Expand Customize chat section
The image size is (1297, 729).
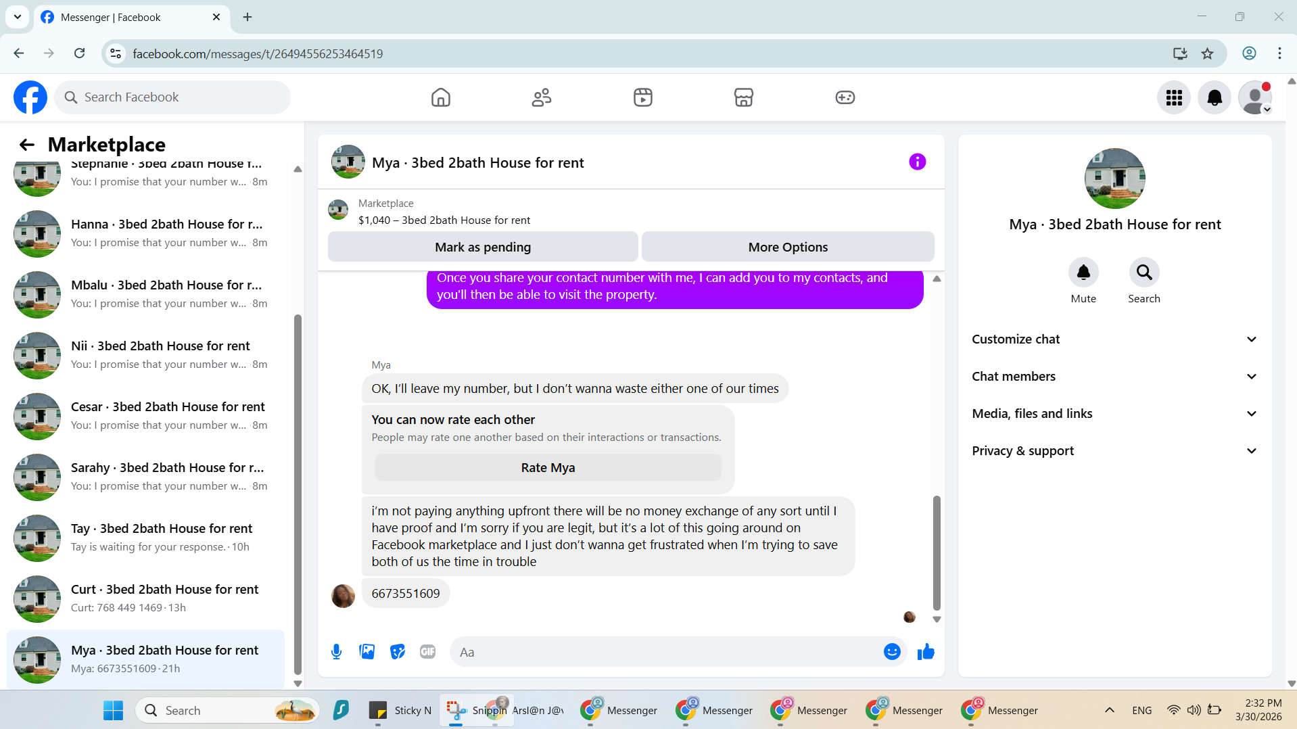1114,339
